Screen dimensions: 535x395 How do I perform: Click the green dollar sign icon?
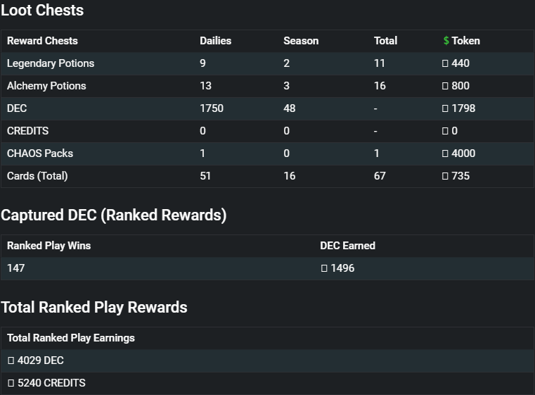(x=446, y=41)
